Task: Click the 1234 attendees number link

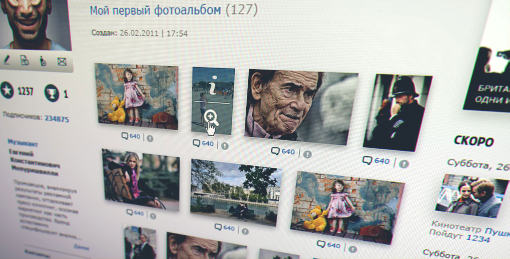Action: 479,239
